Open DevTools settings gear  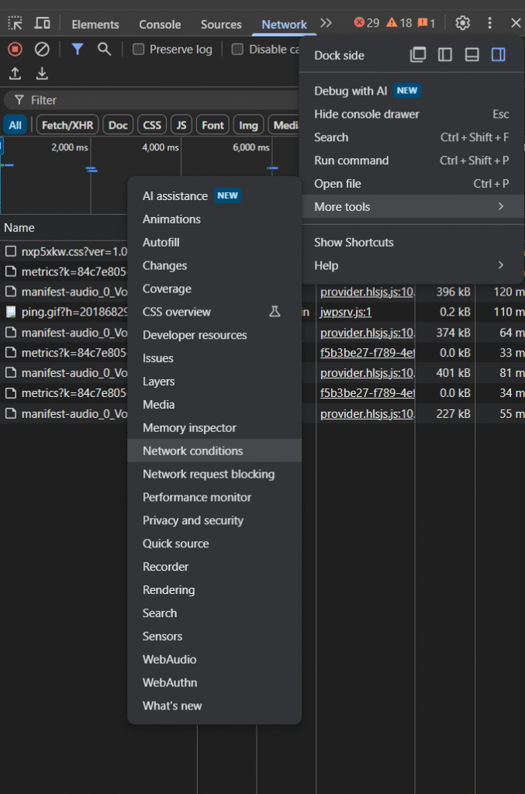pos(463,23)
